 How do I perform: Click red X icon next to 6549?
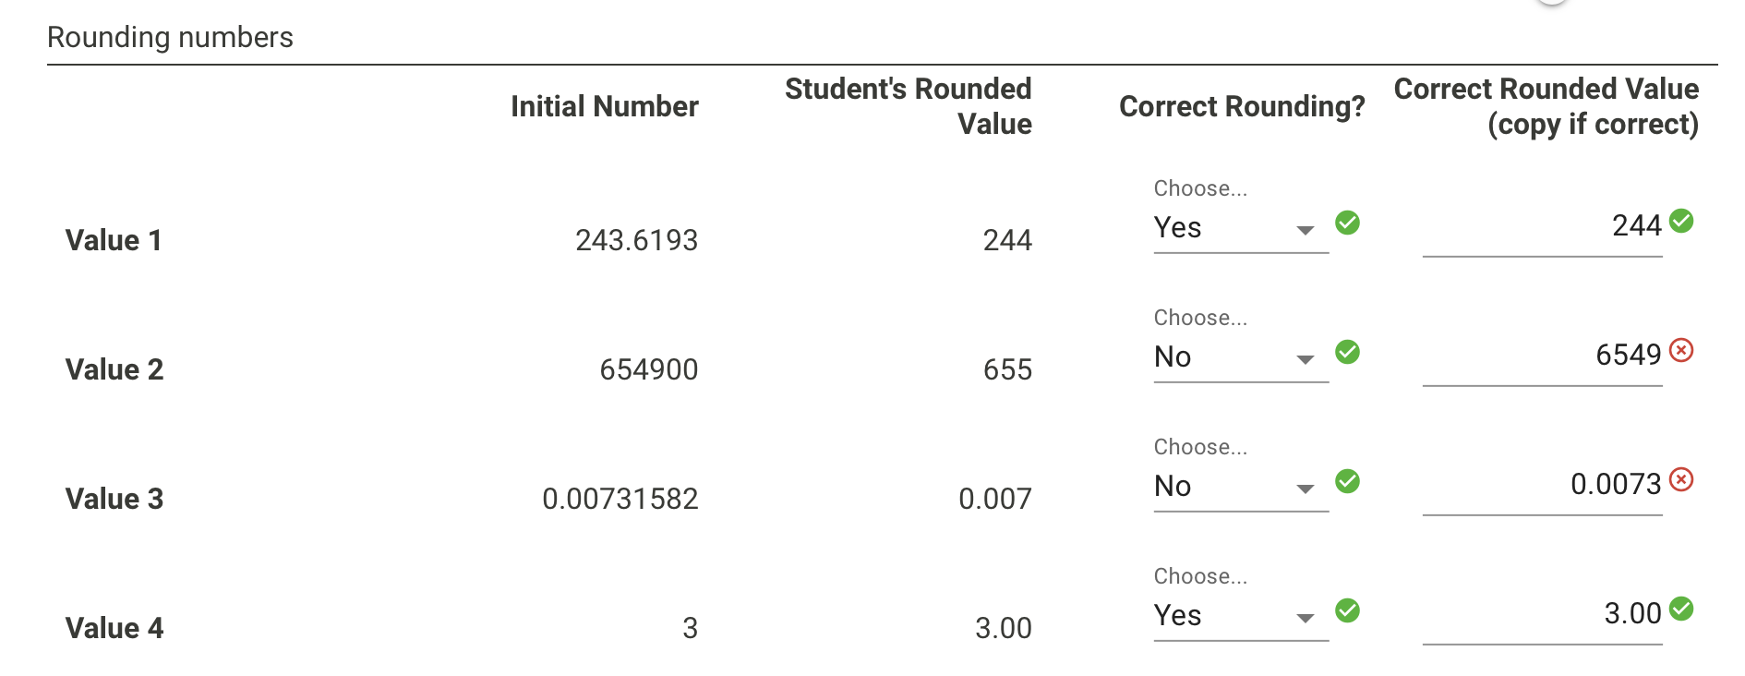tap(1681, 351)
